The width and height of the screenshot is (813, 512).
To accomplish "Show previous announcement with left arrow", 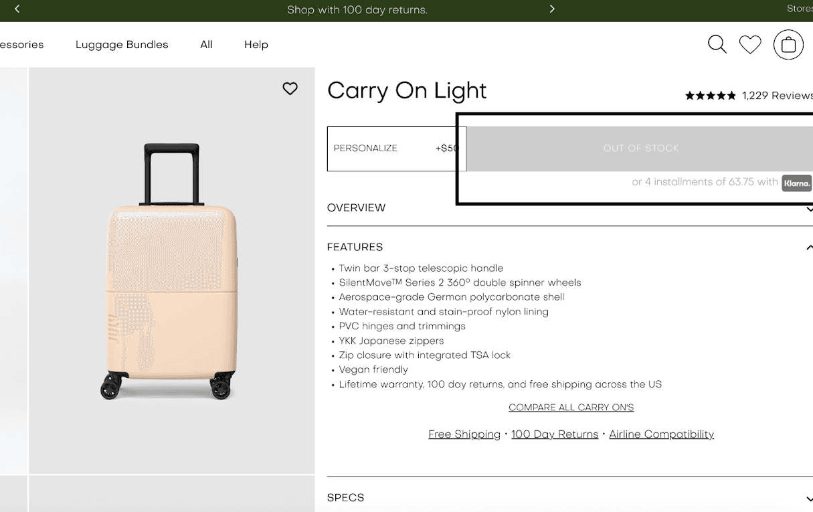I will tap(17, 9).
